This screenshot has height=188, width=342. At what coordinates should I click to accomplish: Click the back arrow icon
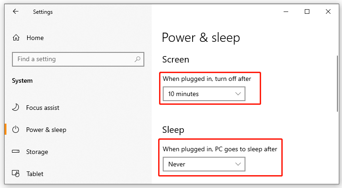point(16,12)
